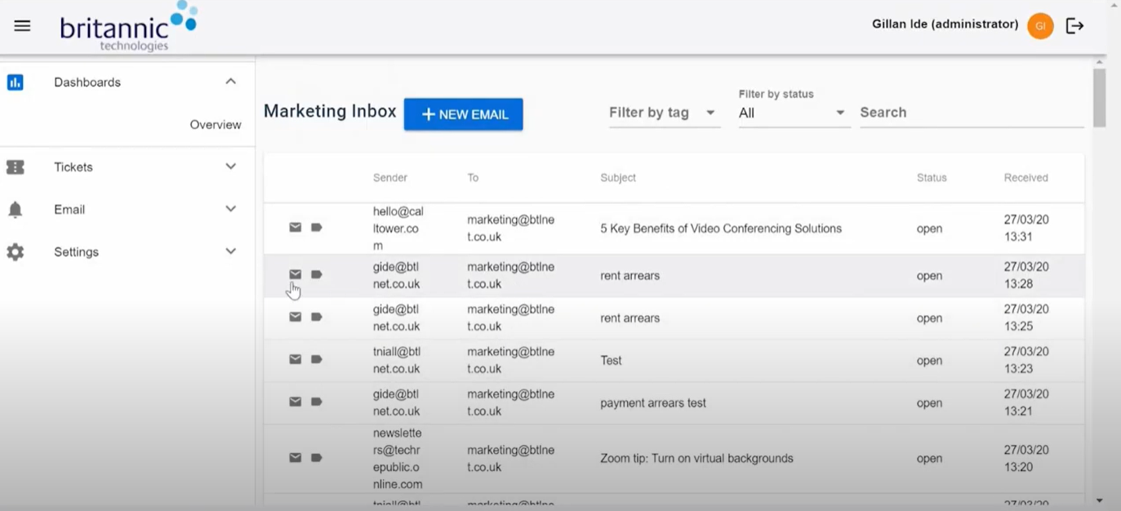Click the GI avatar circle
The width and height of the screenshot is (1121, 511).
(x=1039, y=25)
